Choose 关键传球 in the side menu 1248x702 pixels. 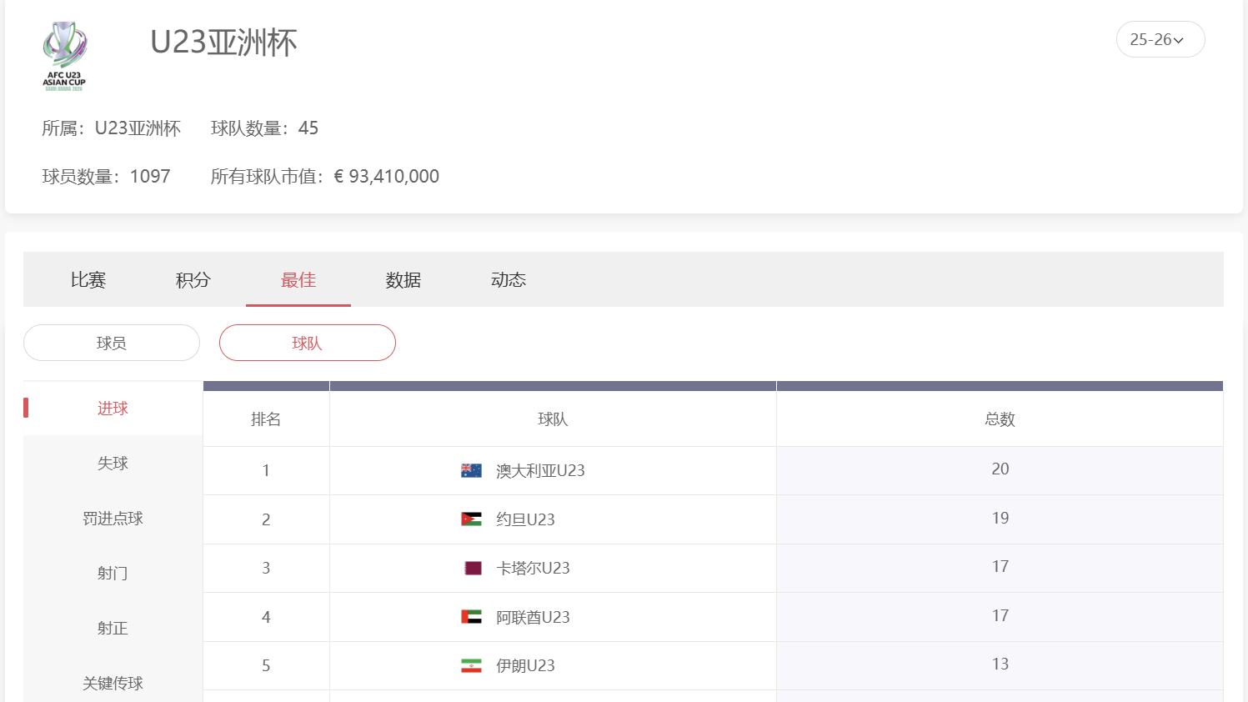113,683
